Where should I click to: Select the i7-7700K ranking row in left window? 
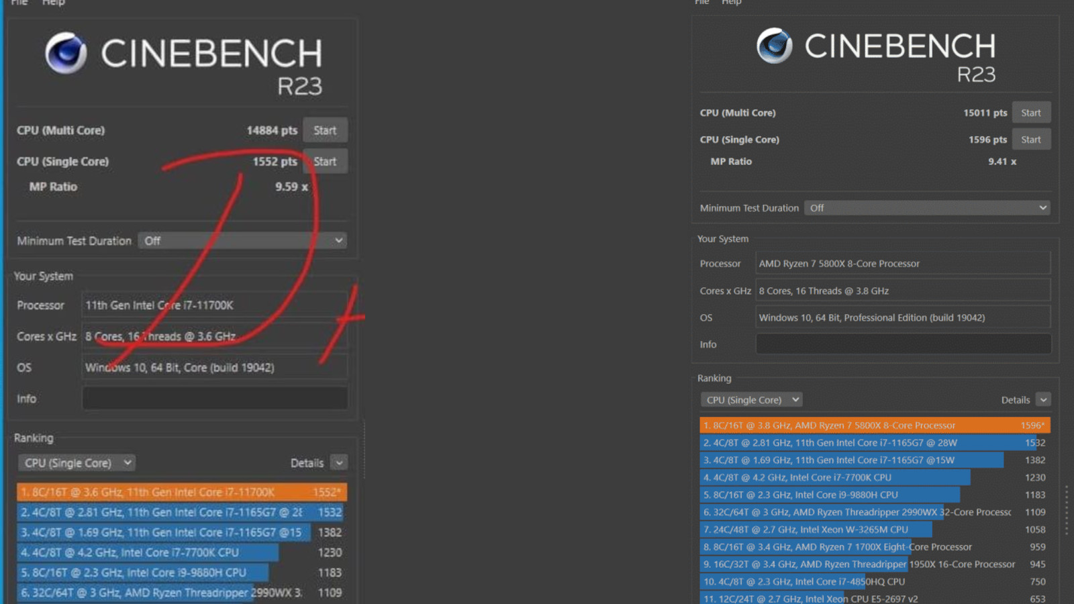coord(182,552)
